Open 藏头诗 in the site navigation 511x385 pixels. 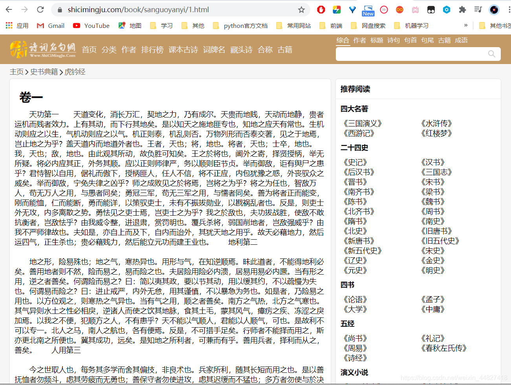pos(241,49)
